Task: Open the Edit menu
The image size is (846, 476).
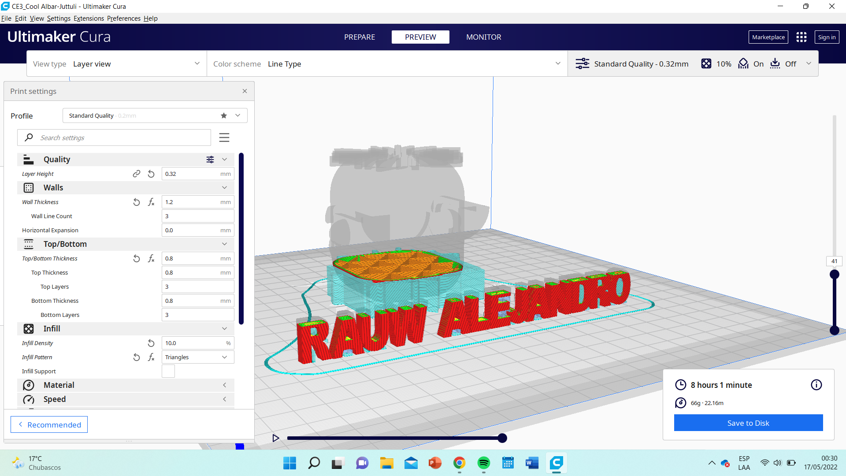Action: click(21, 19)
